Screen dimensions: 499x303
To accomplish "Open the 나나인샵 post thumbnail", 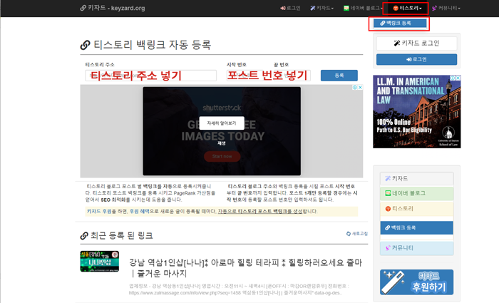I will (x=100, y=261).
